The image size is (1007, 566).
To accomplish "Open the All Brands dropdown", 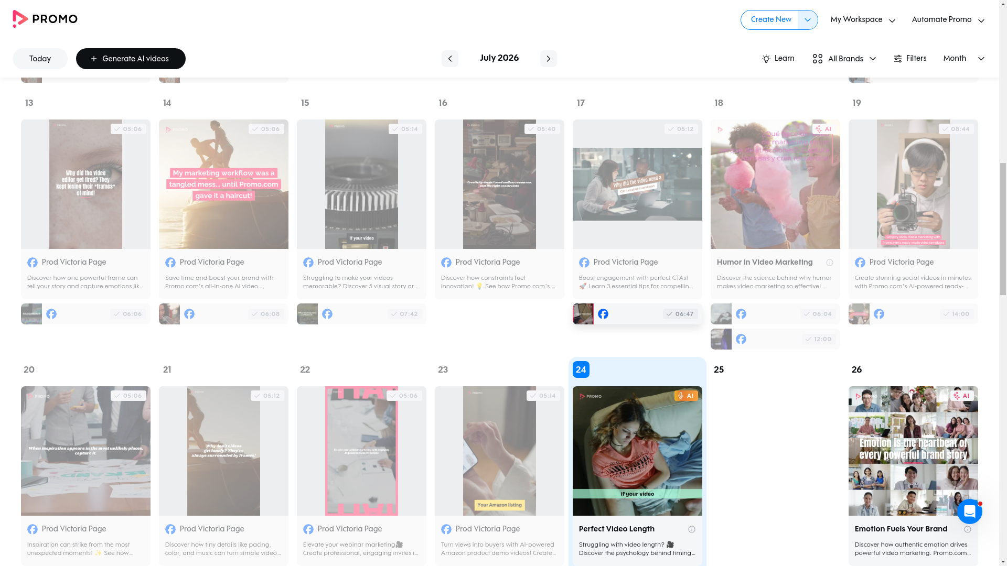I will (844, 59).
